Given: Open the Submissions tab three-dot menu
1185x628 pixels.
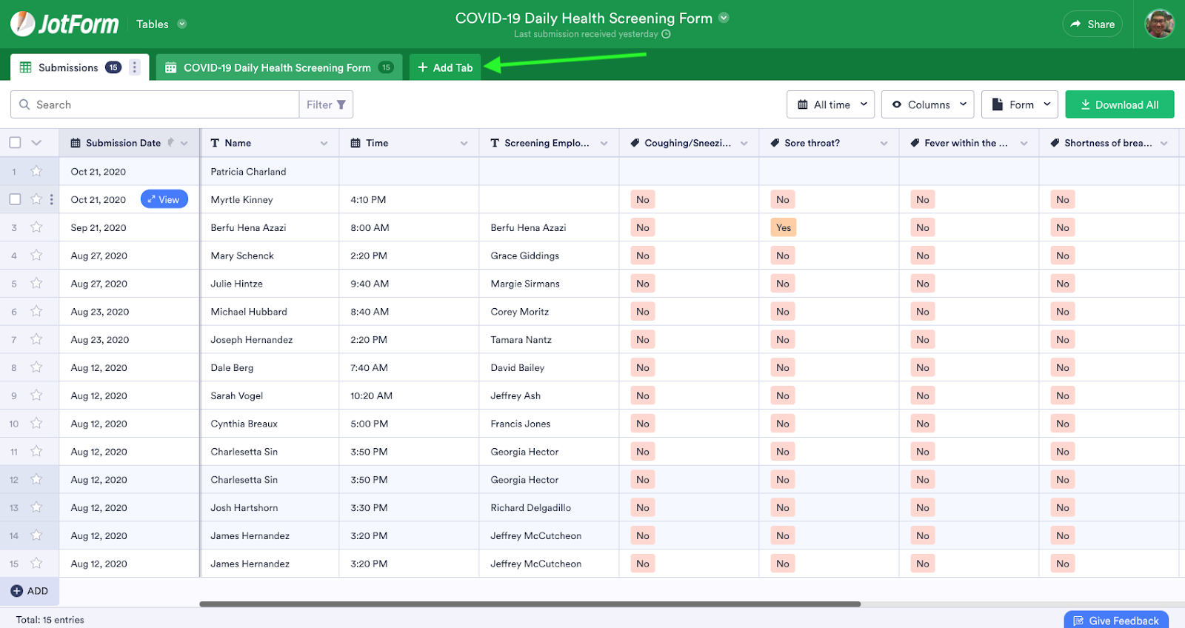Looking at the screenshot, I should coord(134,67).
